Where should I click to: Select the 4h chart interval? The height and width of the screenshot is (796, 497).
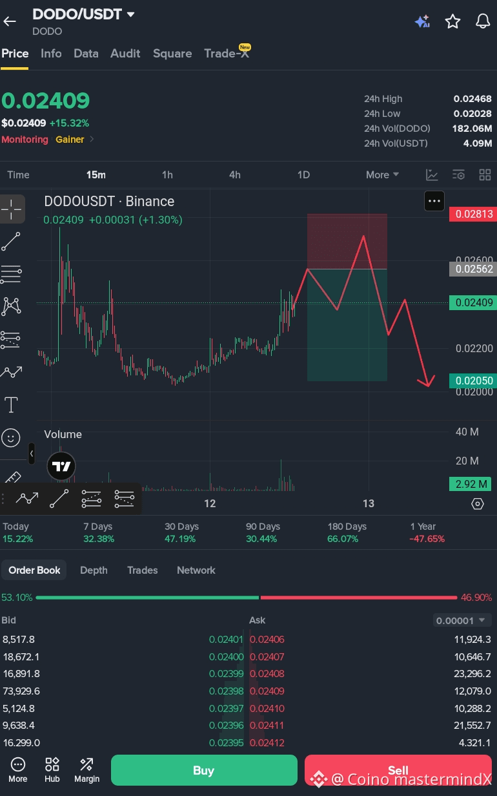[235, 175]
